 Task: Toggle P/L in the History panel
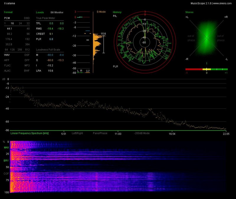115,16
